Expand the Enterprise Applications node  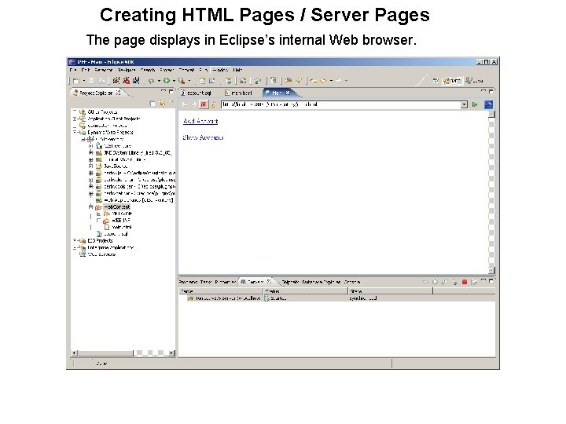pos(75,247)
